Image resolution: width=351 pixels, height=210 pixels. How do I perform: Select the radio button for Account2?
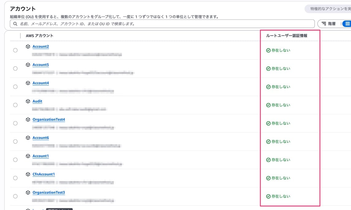[x=15, y=50]
